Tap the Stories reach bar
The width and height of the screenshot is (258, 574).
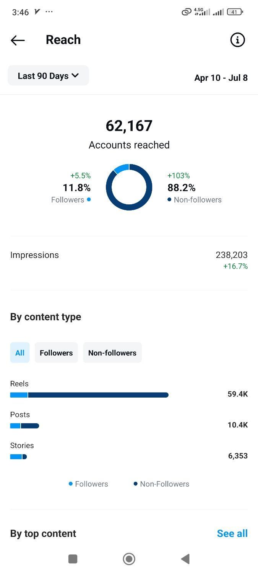point(18,457)
